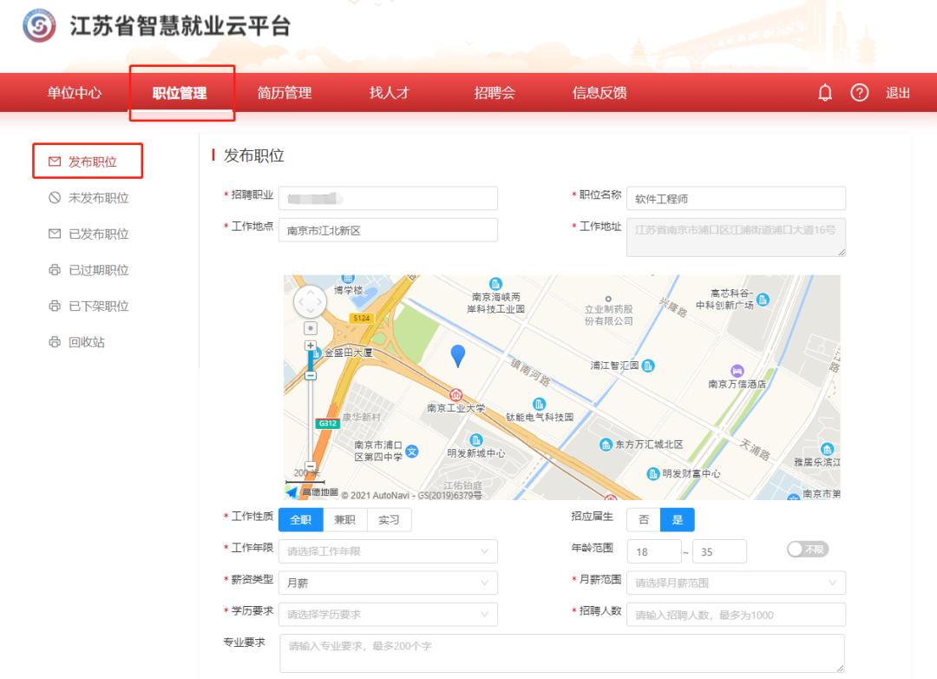Open the 月薪范围 dropdown
937x679 pixels.
(x=736, y=583)
